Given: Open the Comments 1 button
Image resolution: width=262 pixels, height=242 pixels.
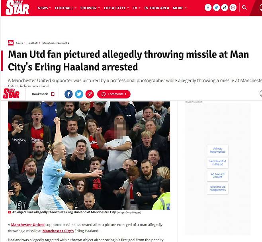Looking at the screenshot, I should pyautogui.click(x=114, y=94).
